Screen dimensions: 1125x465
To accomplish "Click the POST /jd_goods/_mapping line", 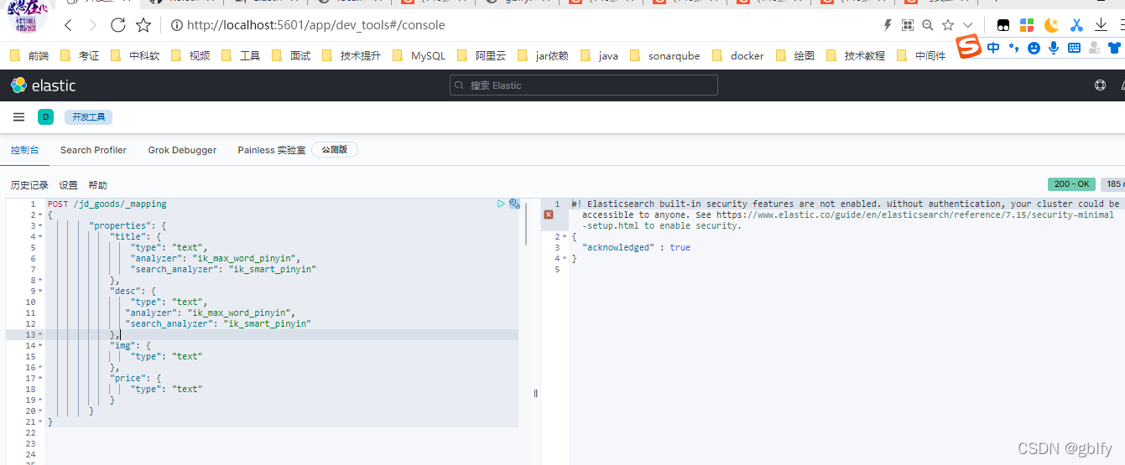I will pos(107,204).
